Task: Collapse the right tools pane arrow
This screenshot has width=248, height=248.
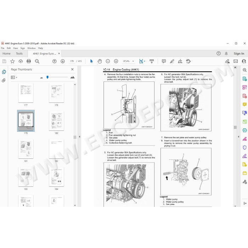Action: click(239, 136)
